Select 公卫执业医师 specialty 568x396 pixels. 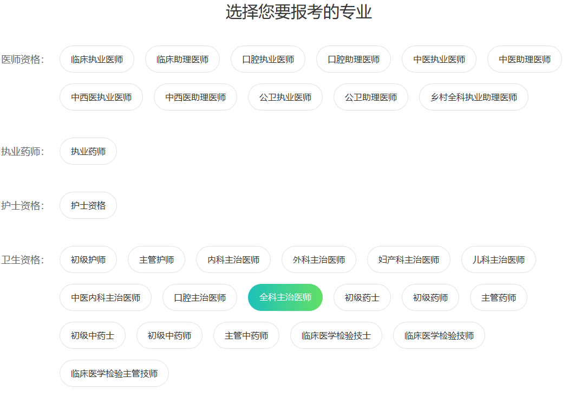coord(285,97)
